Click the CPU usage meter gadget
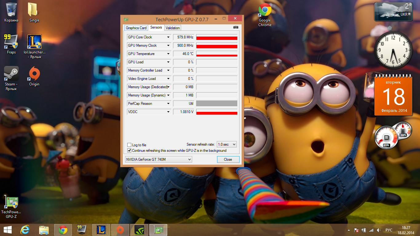 (386, 138)
